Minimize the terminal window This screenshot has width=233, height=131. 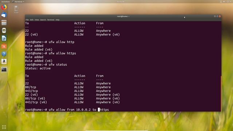click(x=215, y=16)
